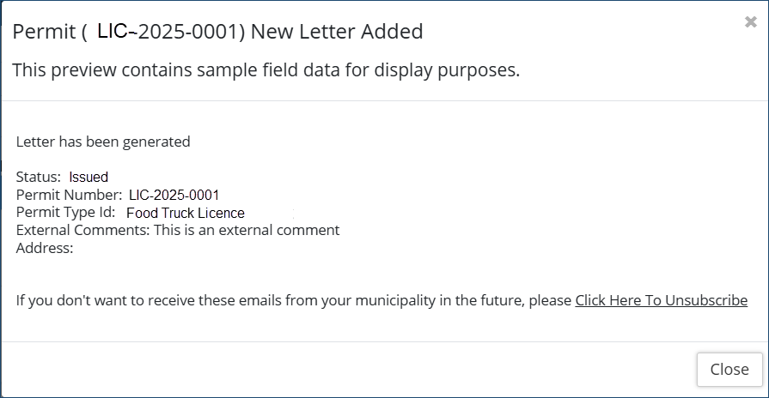The width and height of the screenshot is (769, 398).
Task: Dismiss the dialog with the X icon
Action: pos(750,23)
